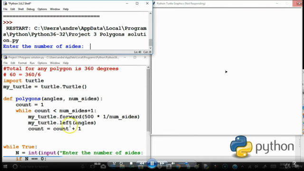The image size is (304, 171).
Task: Open Edit menu in Python Shell
Action: [x=13, y=9]
